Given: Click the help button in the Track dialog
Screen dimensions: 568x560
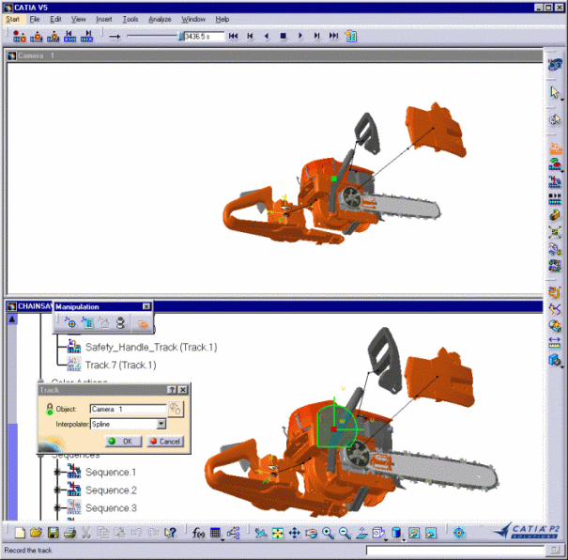Looking at the screenshot, I should pos(172,390).
